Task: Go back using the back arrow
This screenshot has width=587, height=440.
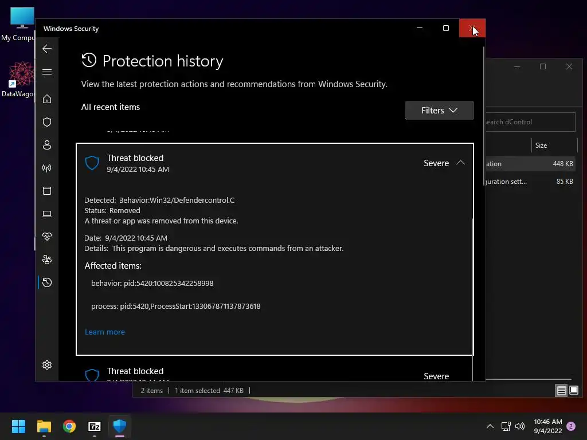Action: point(47,49)
